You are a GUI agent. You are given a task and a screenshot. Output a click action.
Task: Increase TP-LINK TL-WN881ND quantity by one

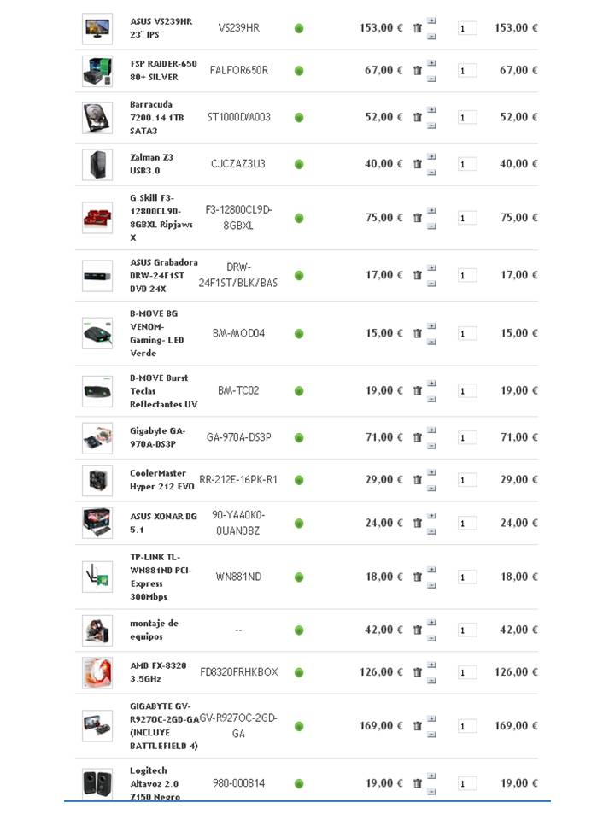coord(431,570)
